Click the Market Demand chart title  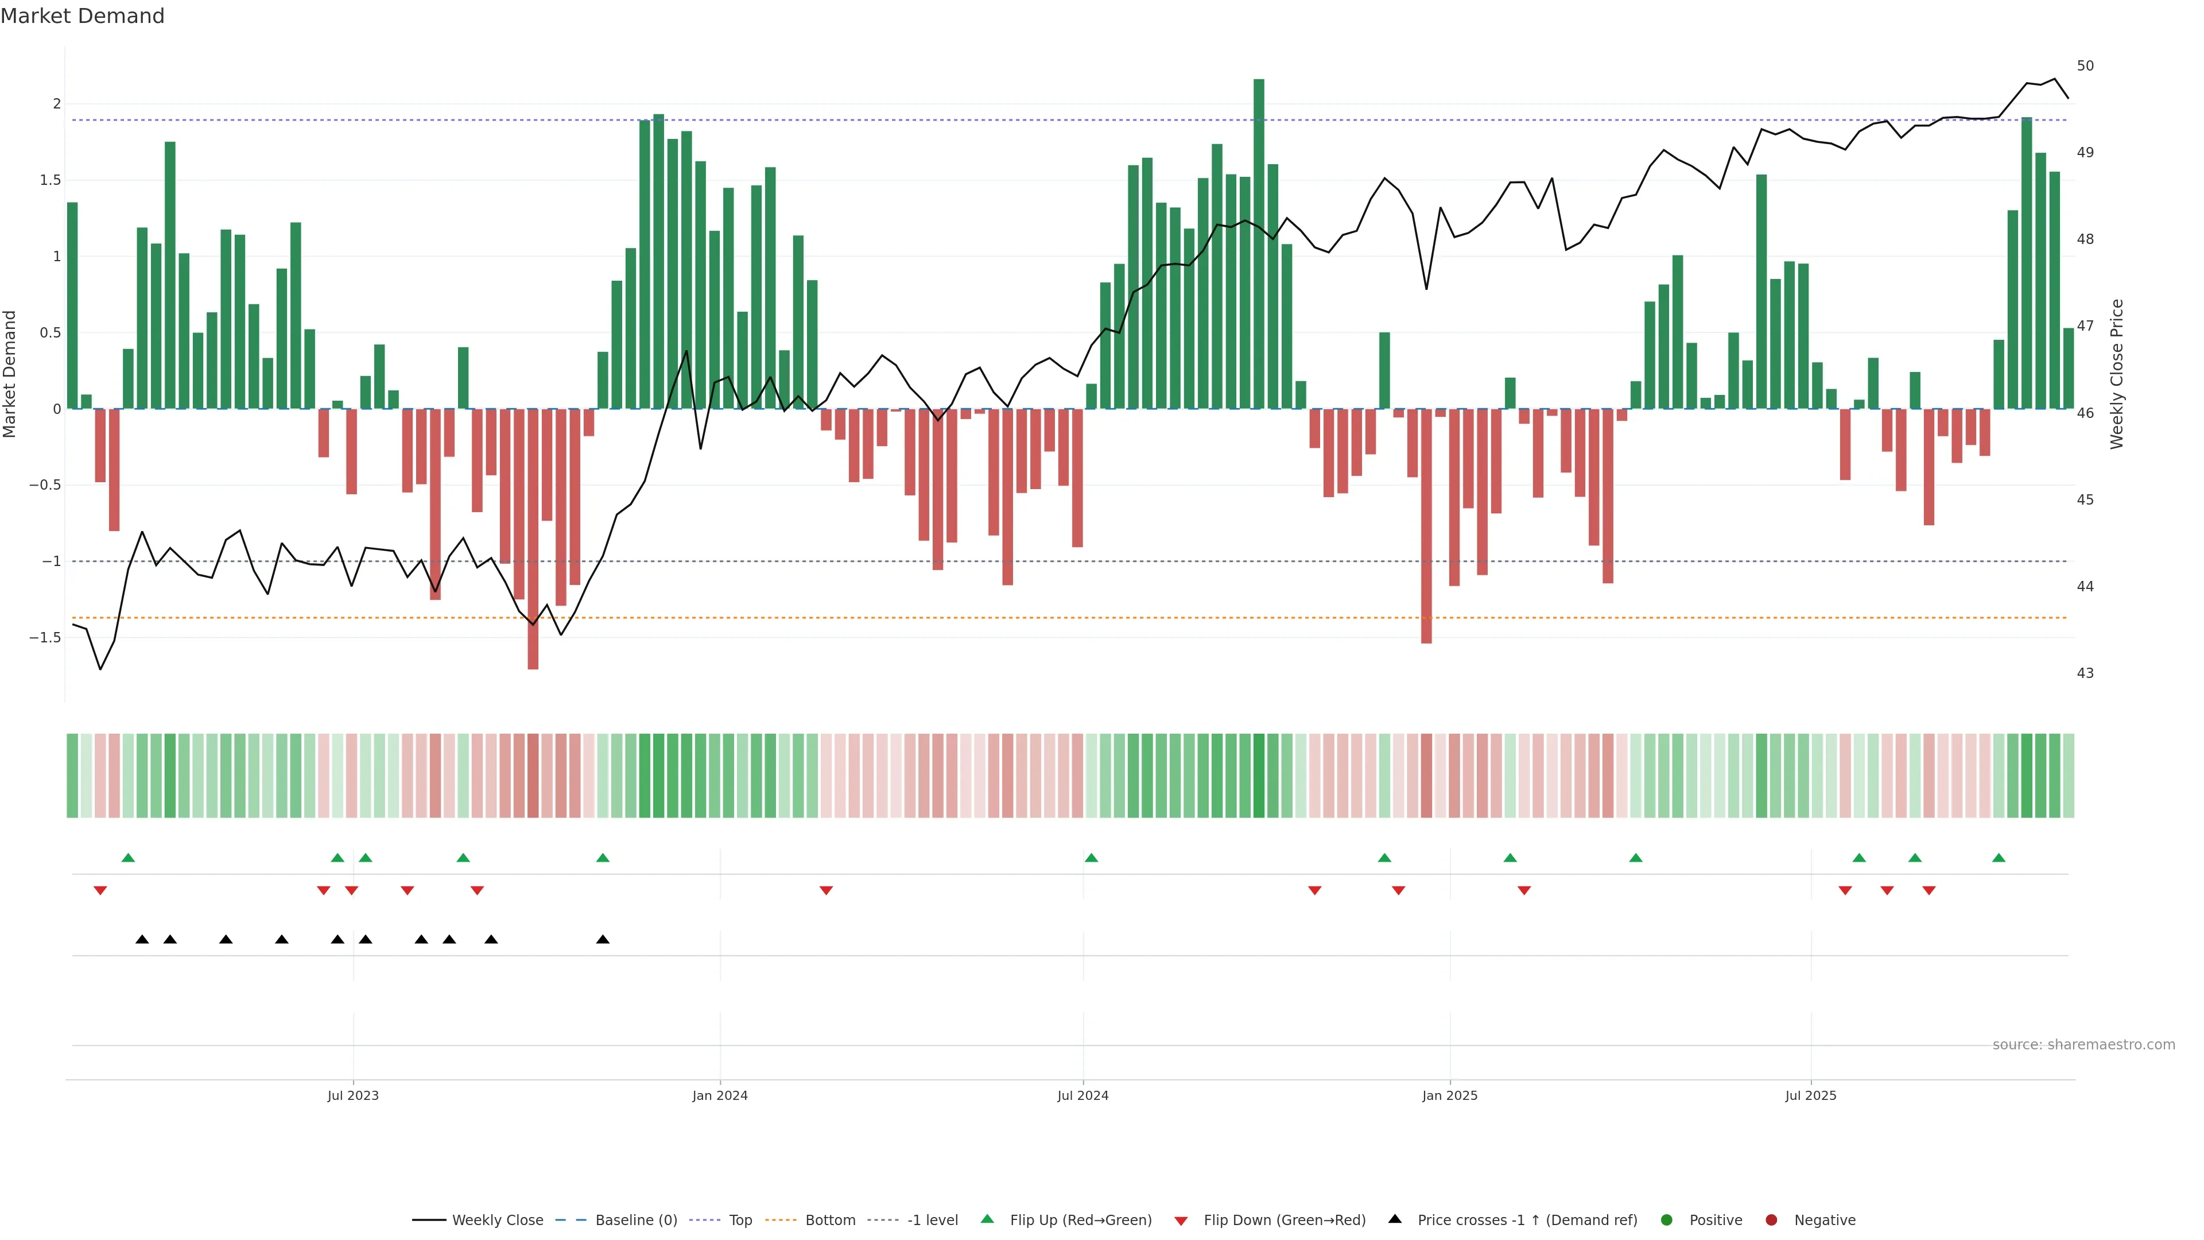pos(82,16)
